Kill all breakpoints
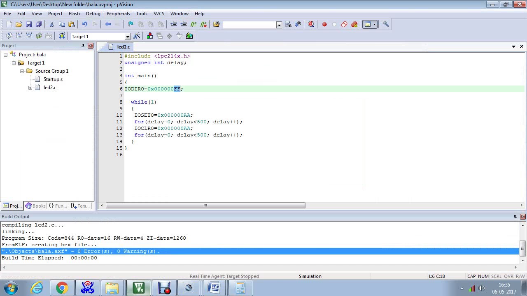527x296 pixels. [354, 24]
